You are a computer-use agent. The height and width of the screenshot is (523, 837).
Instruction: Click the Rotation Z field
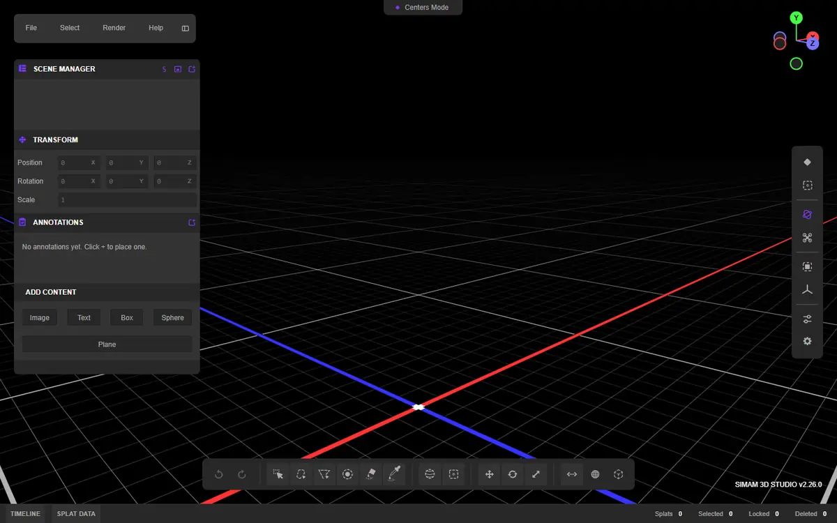coord(176,181)
